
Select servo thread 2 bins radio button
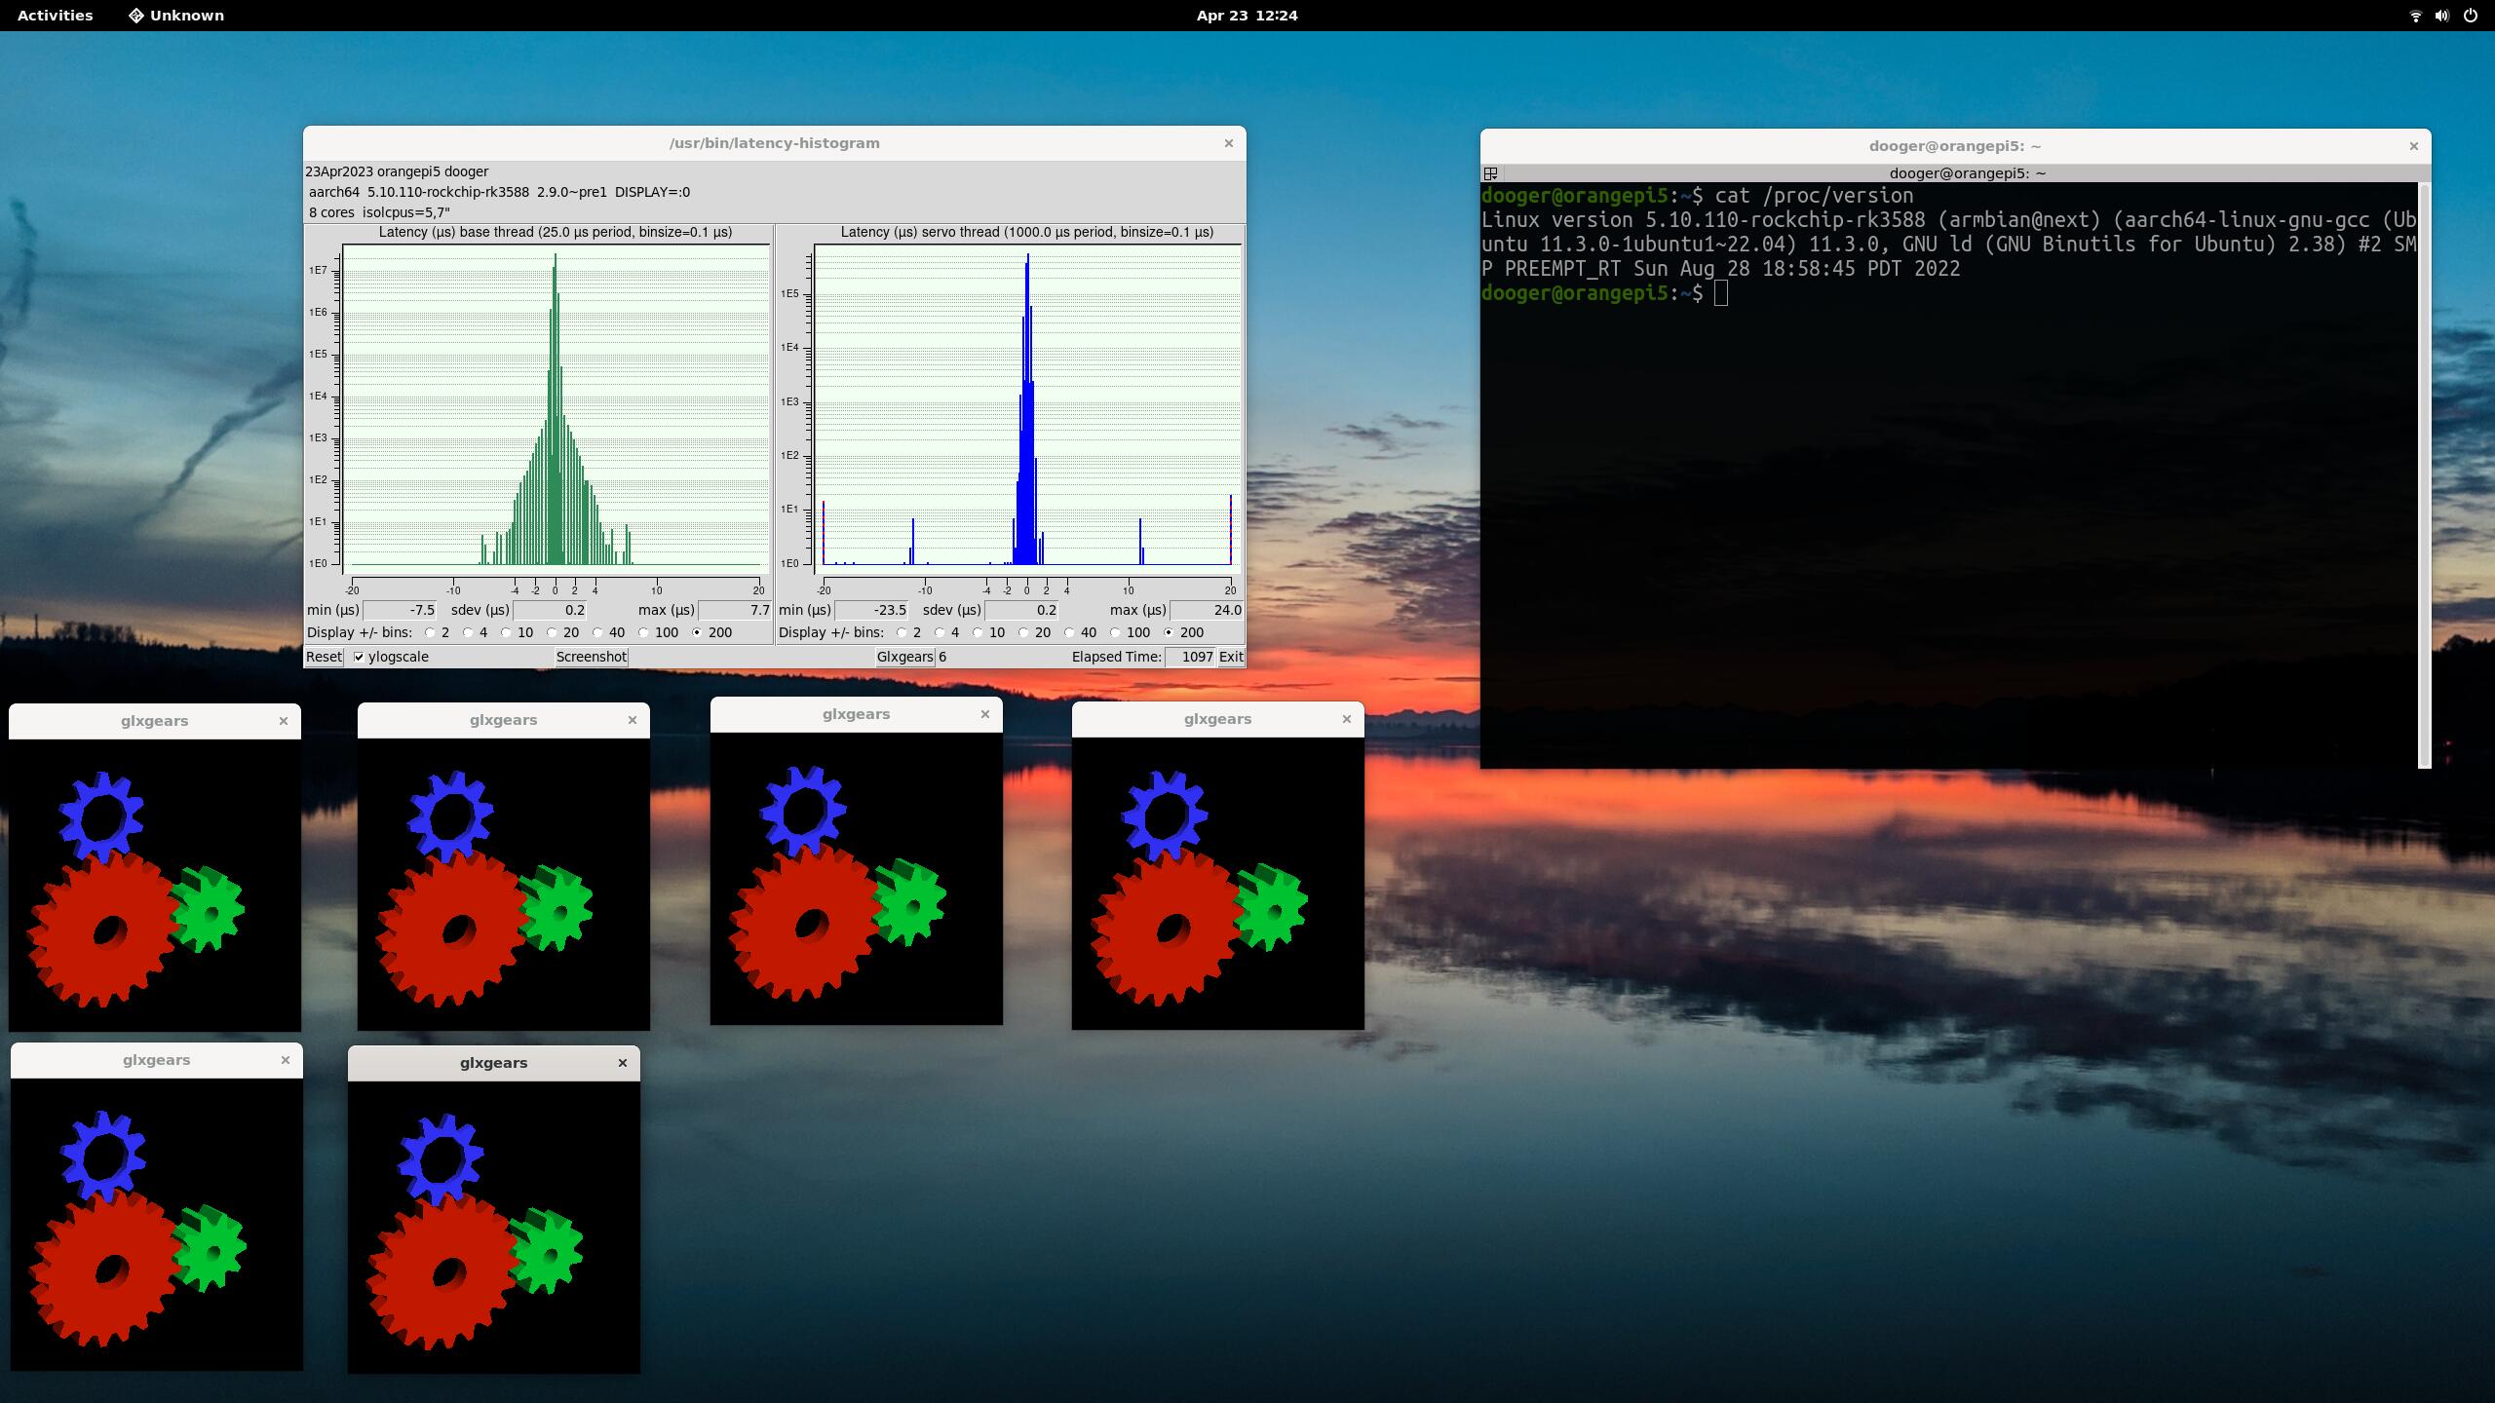[902, 632]
